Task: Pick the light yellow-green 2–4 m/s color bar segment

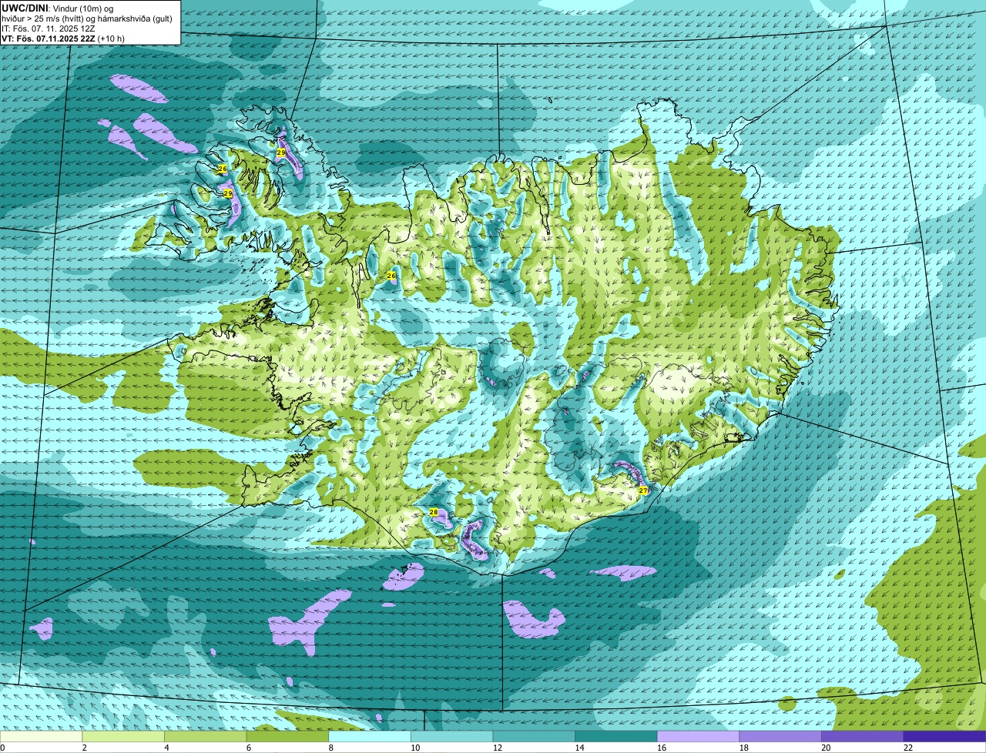Action: [x=123, y=737]
